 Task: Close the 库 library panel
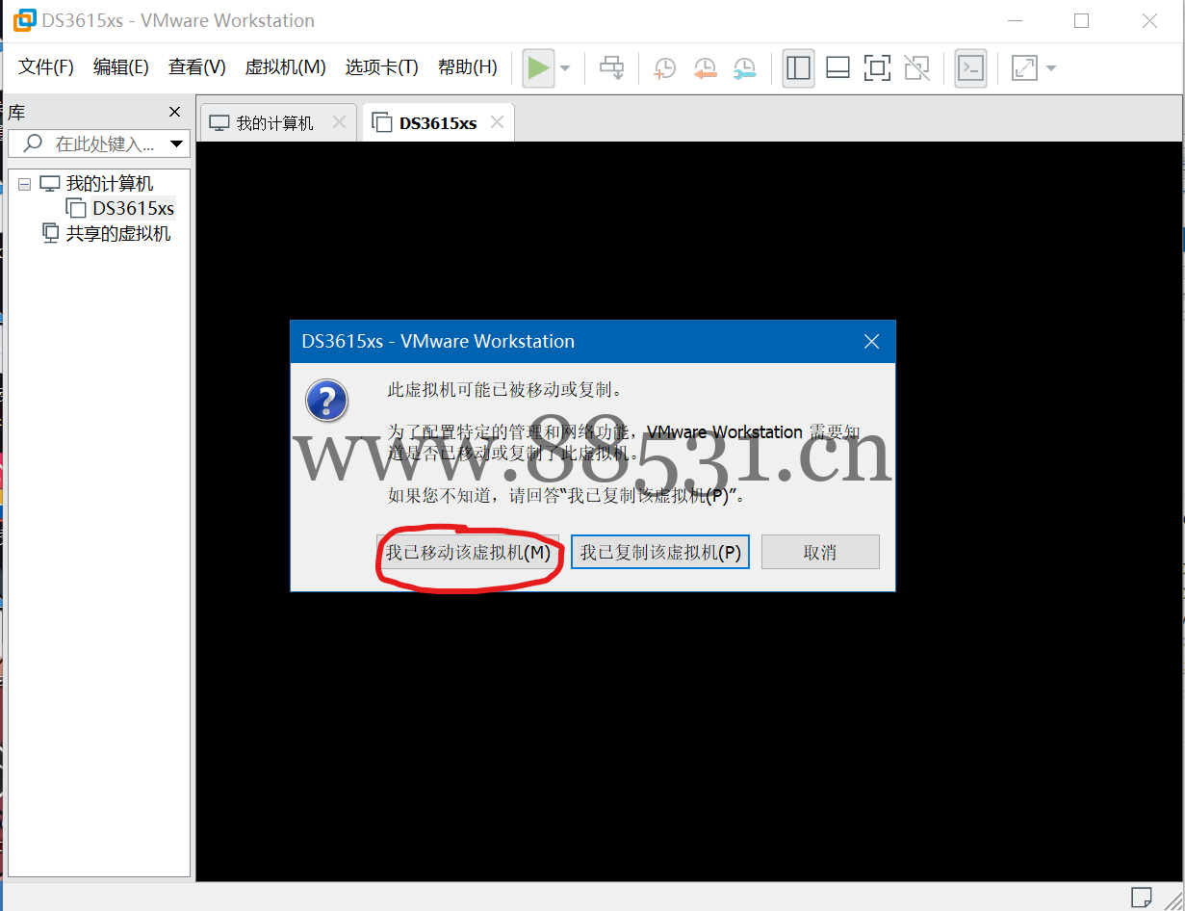click(174, 113)
